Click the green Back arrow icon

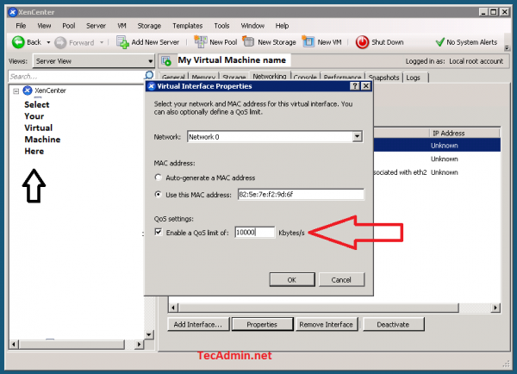tap(17, 41)
